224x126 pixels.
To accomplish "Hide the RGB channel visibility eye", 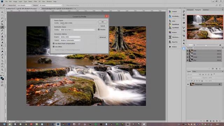I will click(188, 51).
